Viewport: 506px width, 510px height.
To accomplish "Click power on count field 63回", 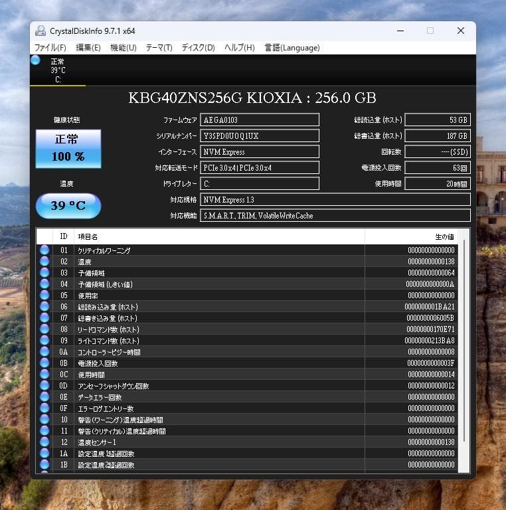I will click(438, 167).
